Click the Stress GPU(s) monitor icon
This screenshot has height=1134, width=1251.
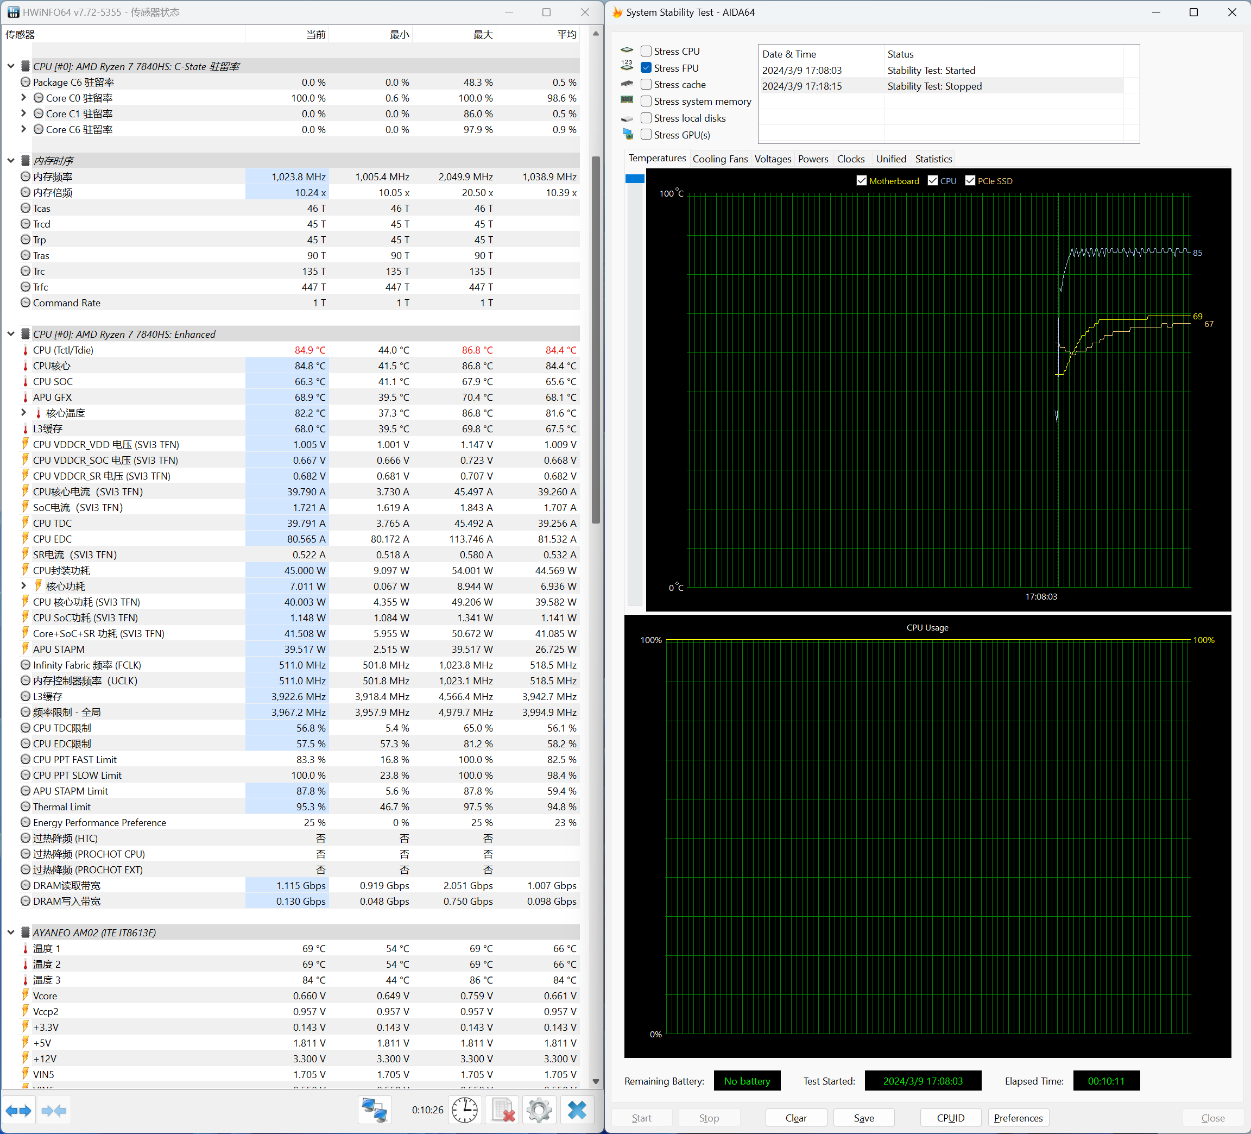(627, 134)
